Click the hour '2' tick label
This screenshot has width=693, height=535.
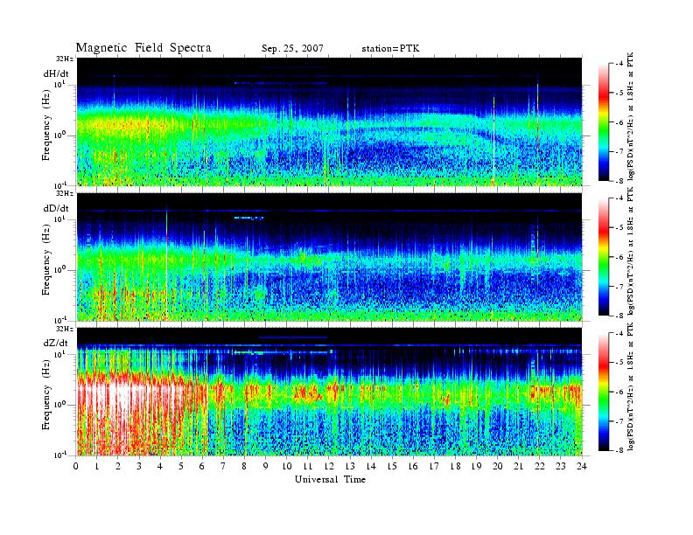[118, 467]
